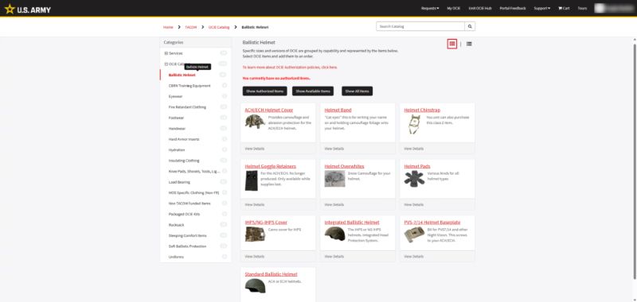Select the Helmet Chinstrap thumbnail
The width and height of the screenshot is (637, 302).
(x=414, y=124)
